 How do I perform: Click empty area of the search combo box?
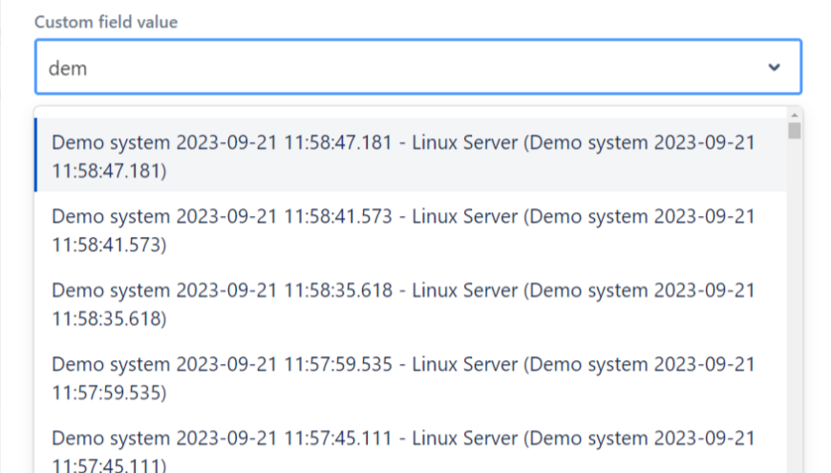[x=430, y=68]
